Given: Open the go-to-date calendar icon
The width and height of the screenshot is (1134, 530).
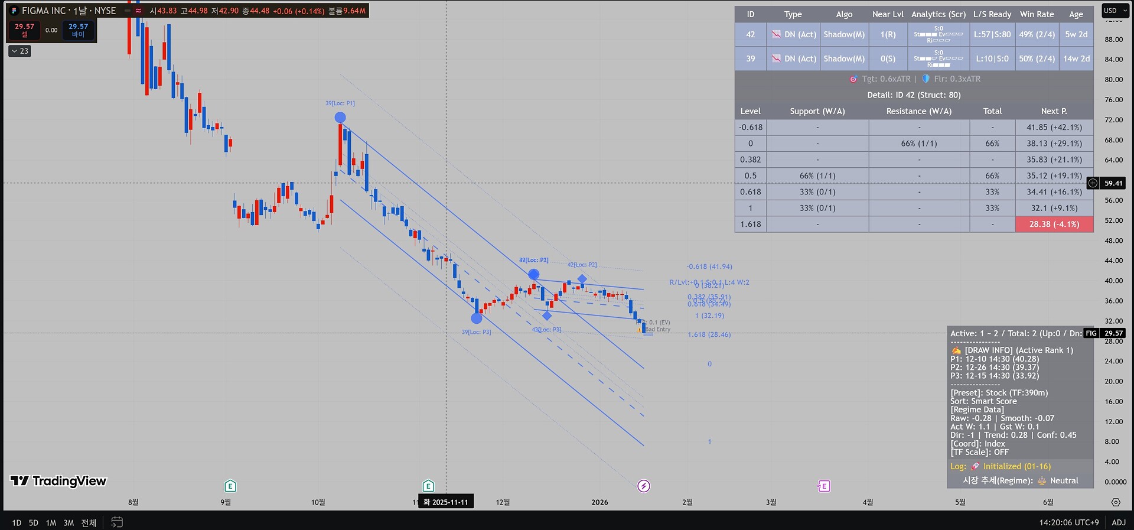Looking at the screenshot, I should 117,522.
